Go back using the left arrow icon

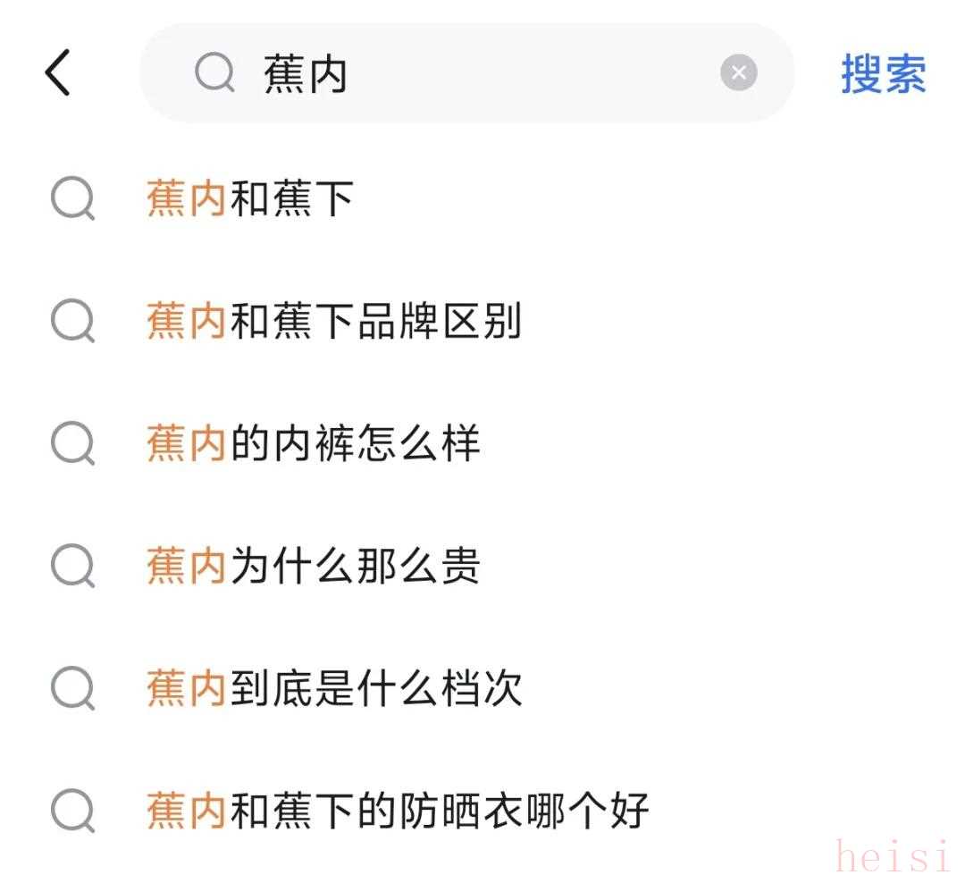coord(58,72)
